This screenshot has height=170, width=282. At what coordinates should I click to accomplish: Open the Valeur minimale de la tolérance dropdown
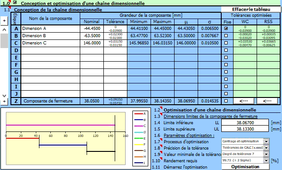[x=266, y=154]
